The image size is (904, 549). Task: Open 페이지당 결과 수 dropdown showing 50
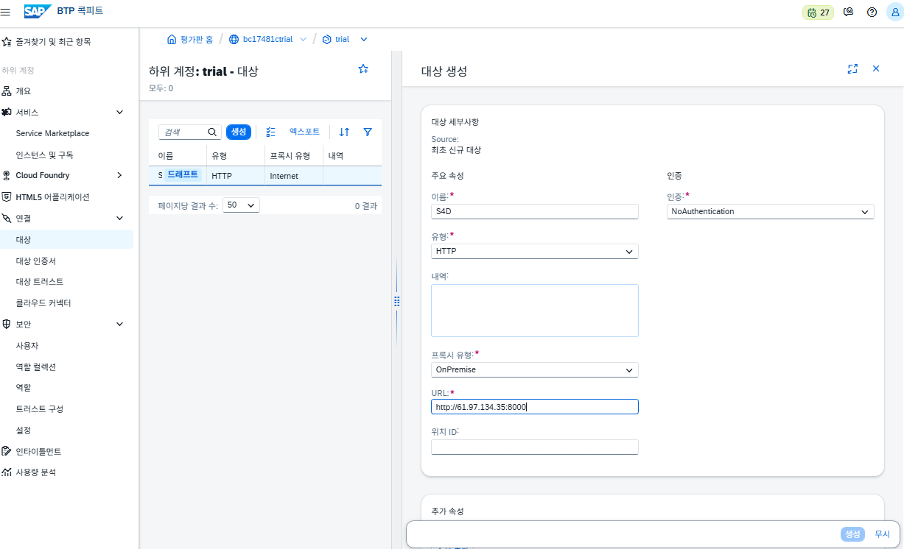click(x=242, y=205)
